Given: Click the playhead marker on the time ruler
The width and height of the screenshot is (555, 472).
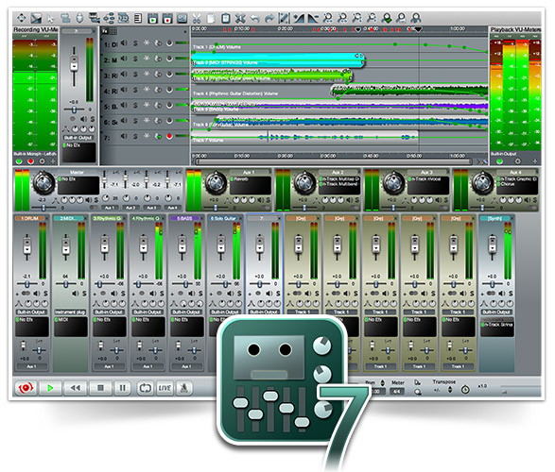Looking at the screenshot, I should point(418,29).
